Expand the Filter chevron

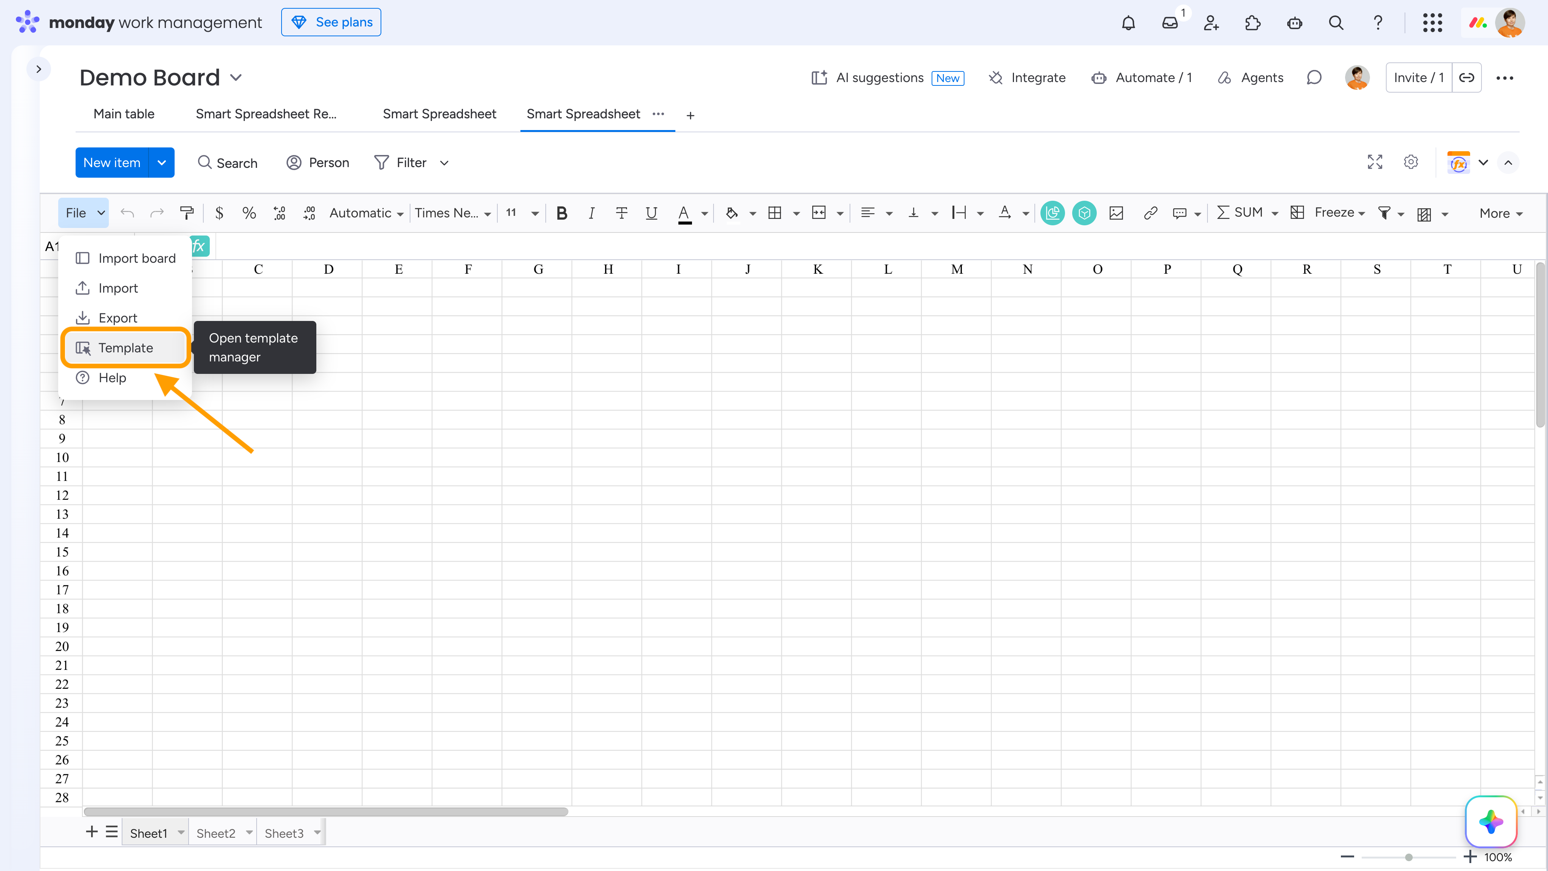point(444,163)
